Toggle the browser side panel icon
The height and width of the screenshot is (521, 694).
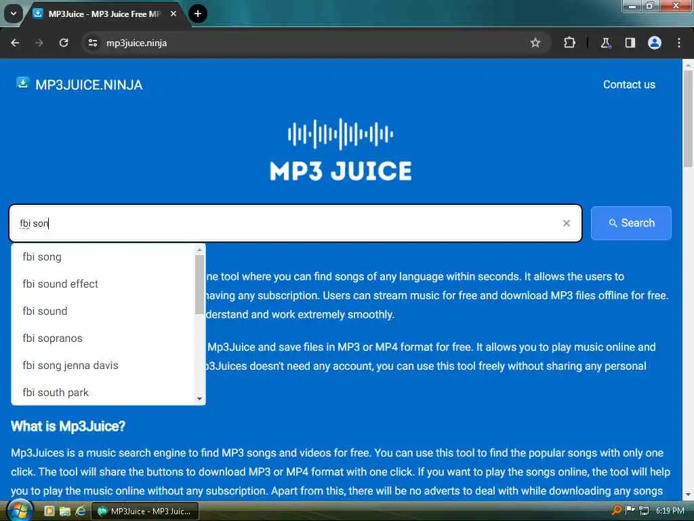click(x=630, y=43)
